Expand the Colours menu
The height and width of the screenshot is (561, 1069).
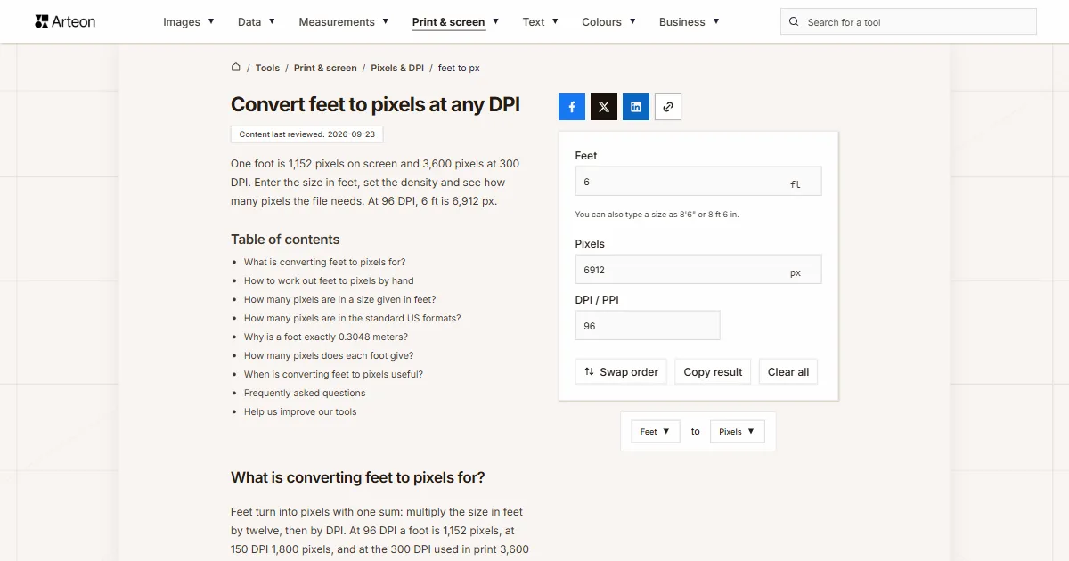pos(609,21)
